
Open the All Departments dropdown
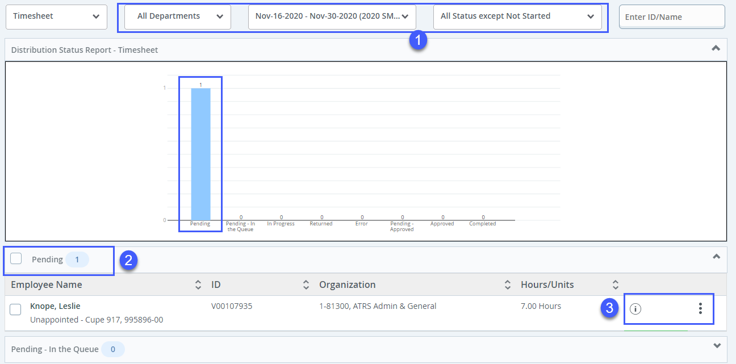click(x=177, y=16)
